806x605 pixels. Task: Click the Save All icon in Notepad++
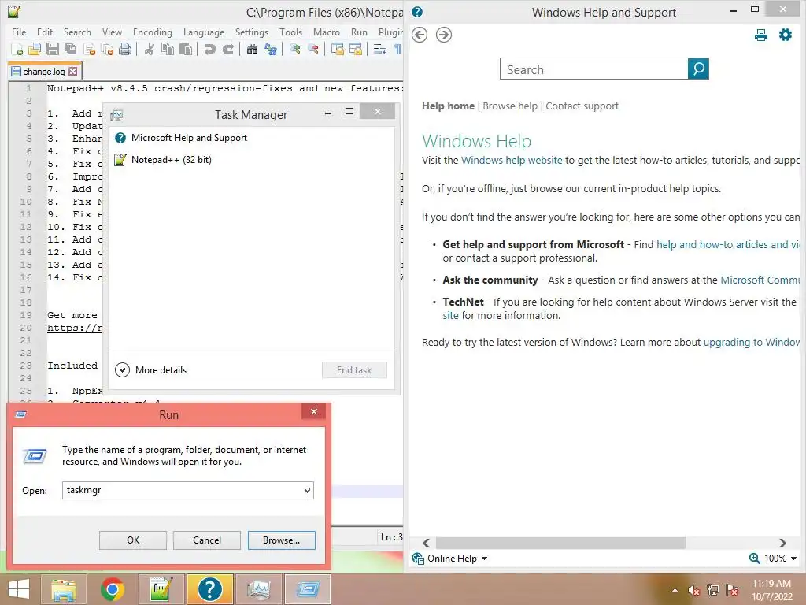71,50
